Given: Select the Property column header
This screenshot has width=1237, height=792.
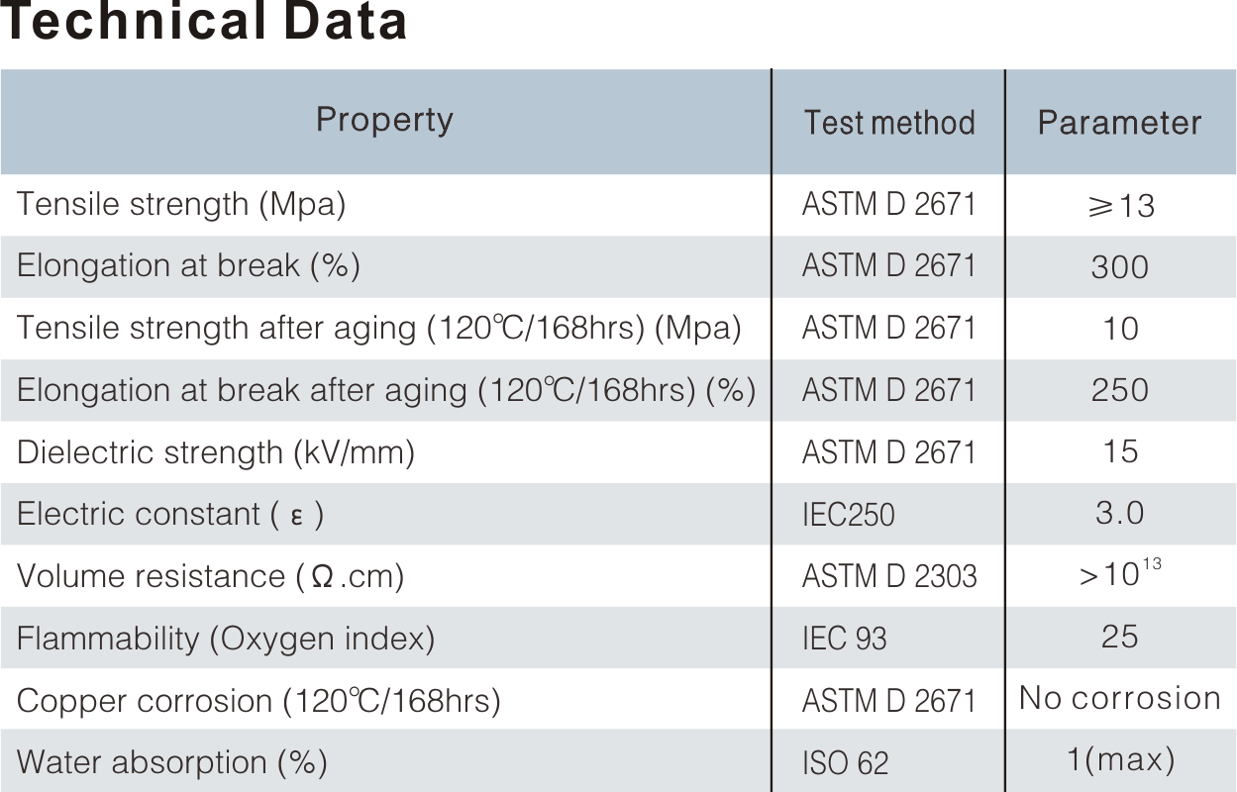Looking at the screenshot, I should (x=384, y=120).
